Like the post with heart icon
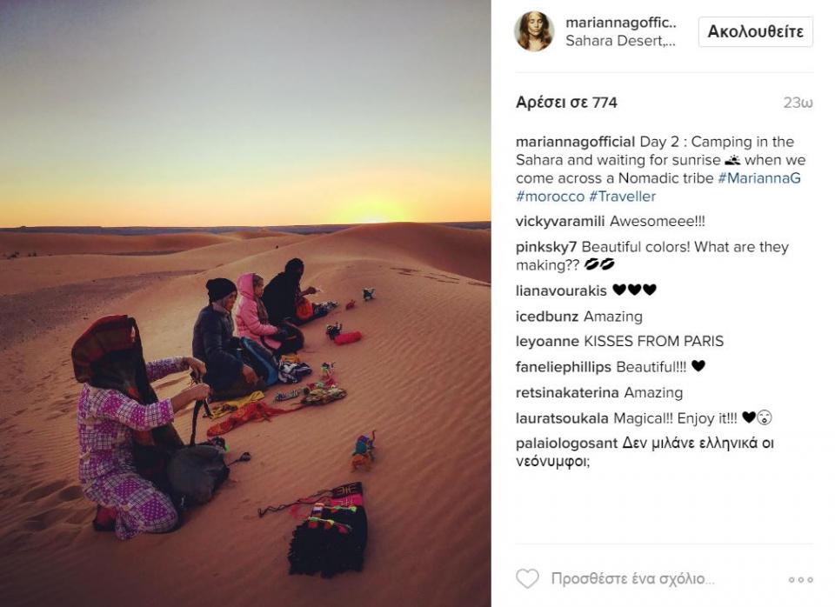Image resolution: width=835 pixels, height=607 pixels. point(527,579)
